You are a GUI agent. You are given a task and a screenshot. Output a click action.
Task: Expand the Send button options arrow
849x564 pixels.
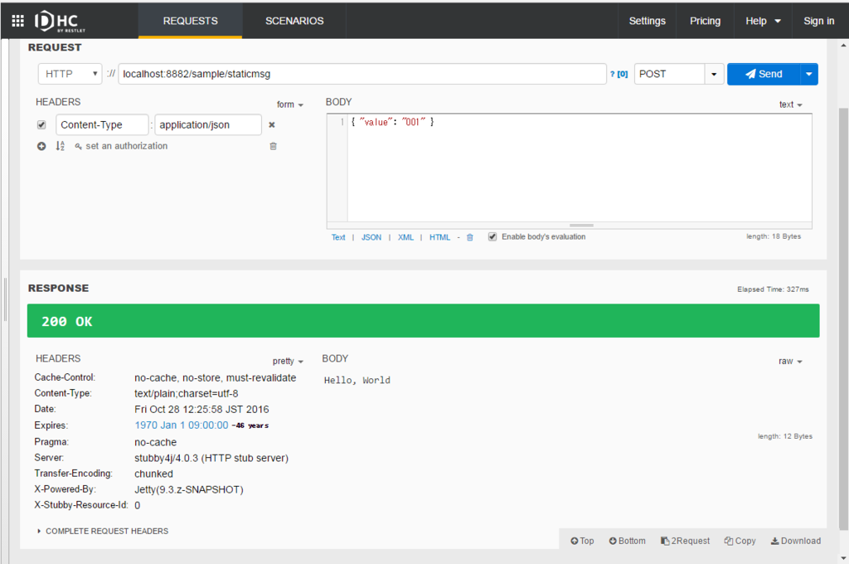pos(809,74)
